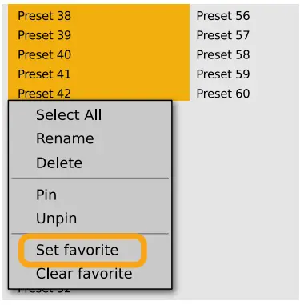The image size is (300, 305).
Task: Select the Unpin menu entry
Action: tap(90, 219)
